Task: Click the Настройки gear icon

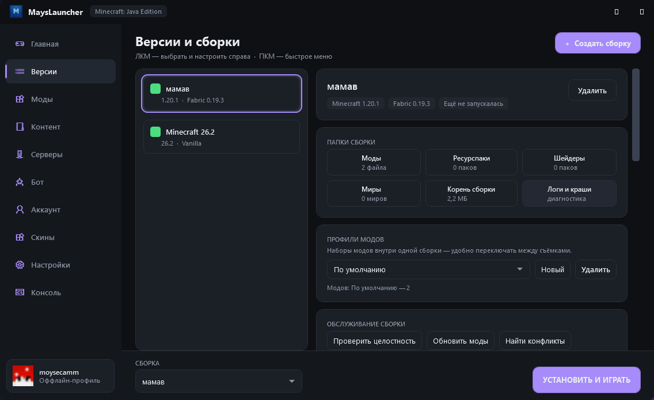Action: pos(20,265)
